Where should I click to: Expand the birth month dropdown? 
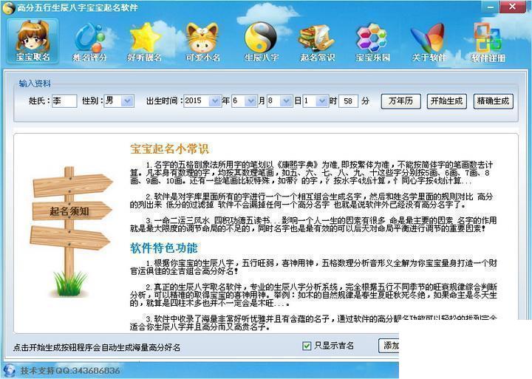tap(250, 100)
